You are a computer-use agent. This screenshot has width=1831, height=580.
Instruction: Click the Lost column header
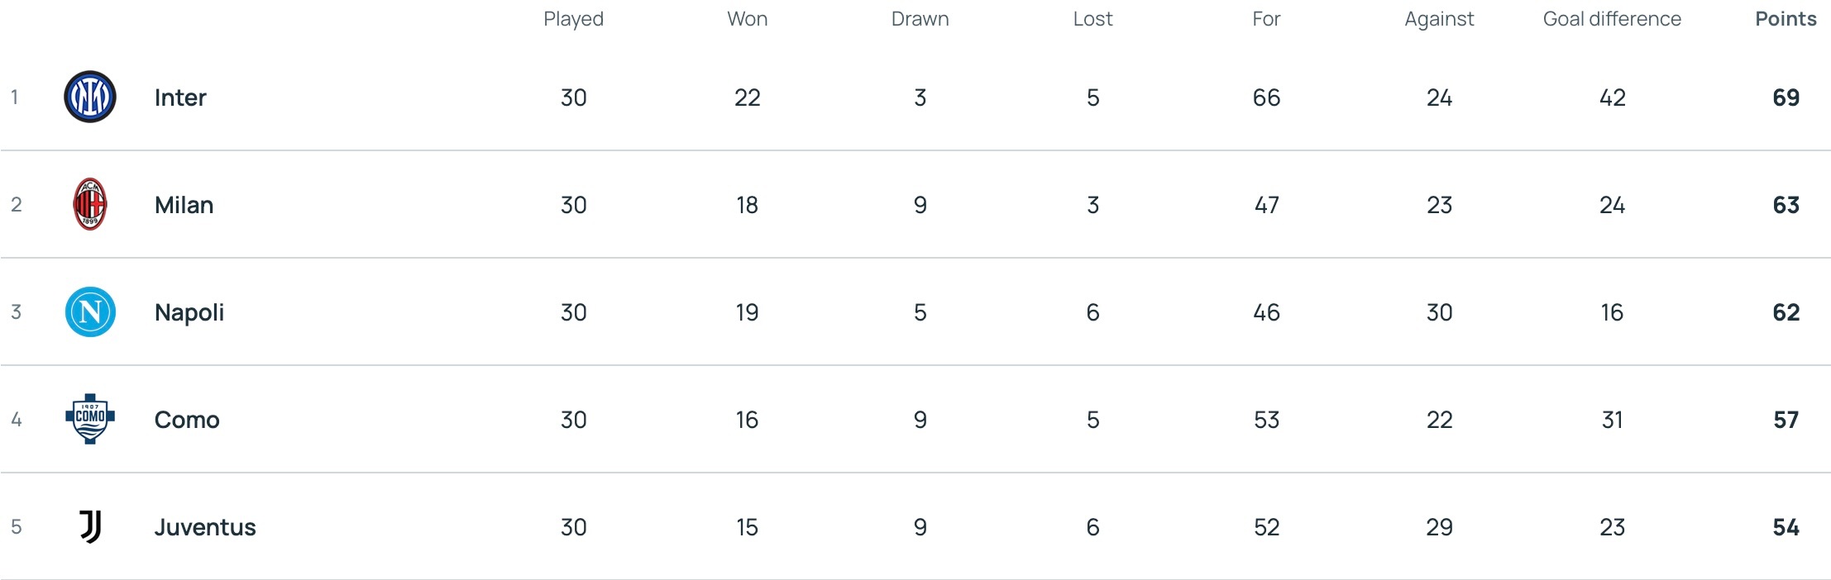point(1092,19)
